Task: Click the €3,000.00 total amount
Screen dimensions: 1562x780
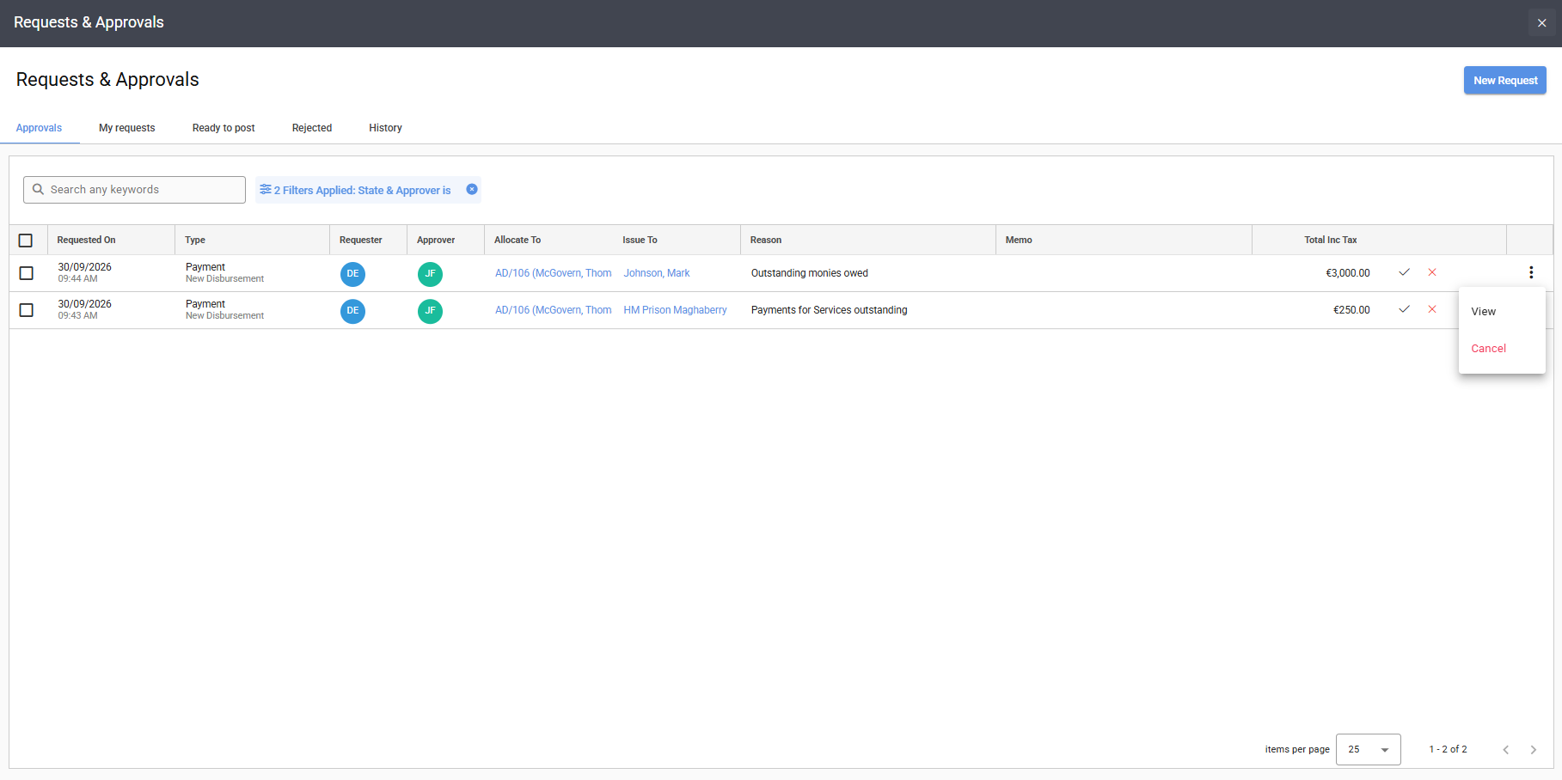Action: click(x=1348, y=273)
